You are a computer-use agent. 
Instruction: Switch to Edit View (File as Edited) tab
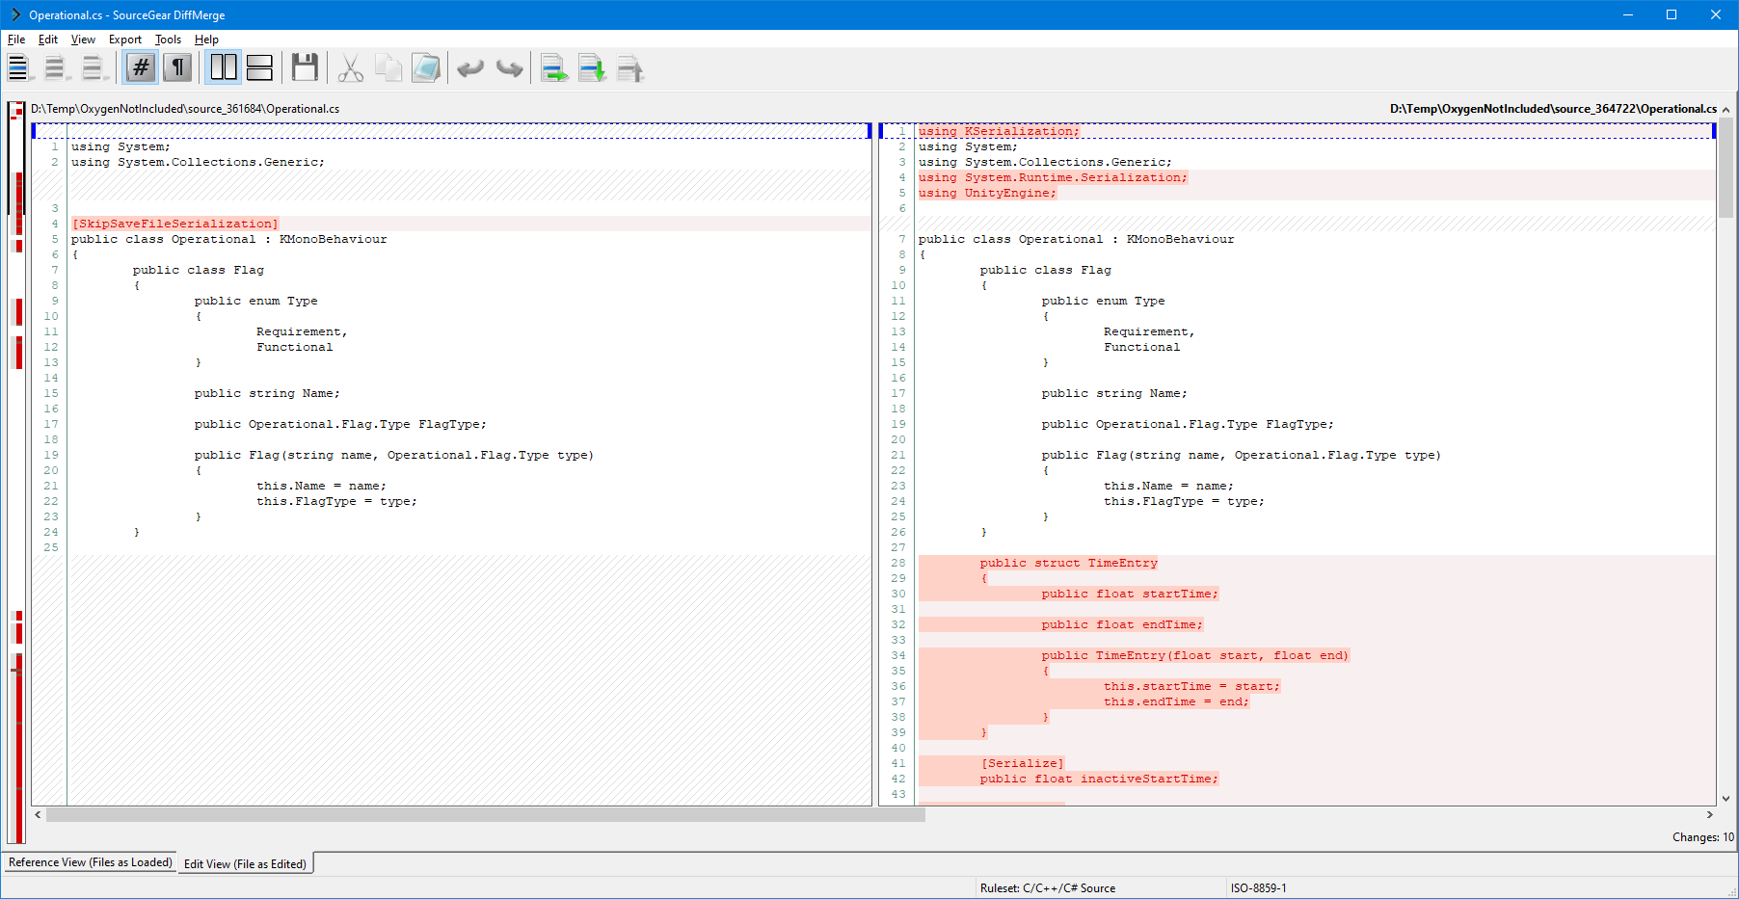click(245, 864)
